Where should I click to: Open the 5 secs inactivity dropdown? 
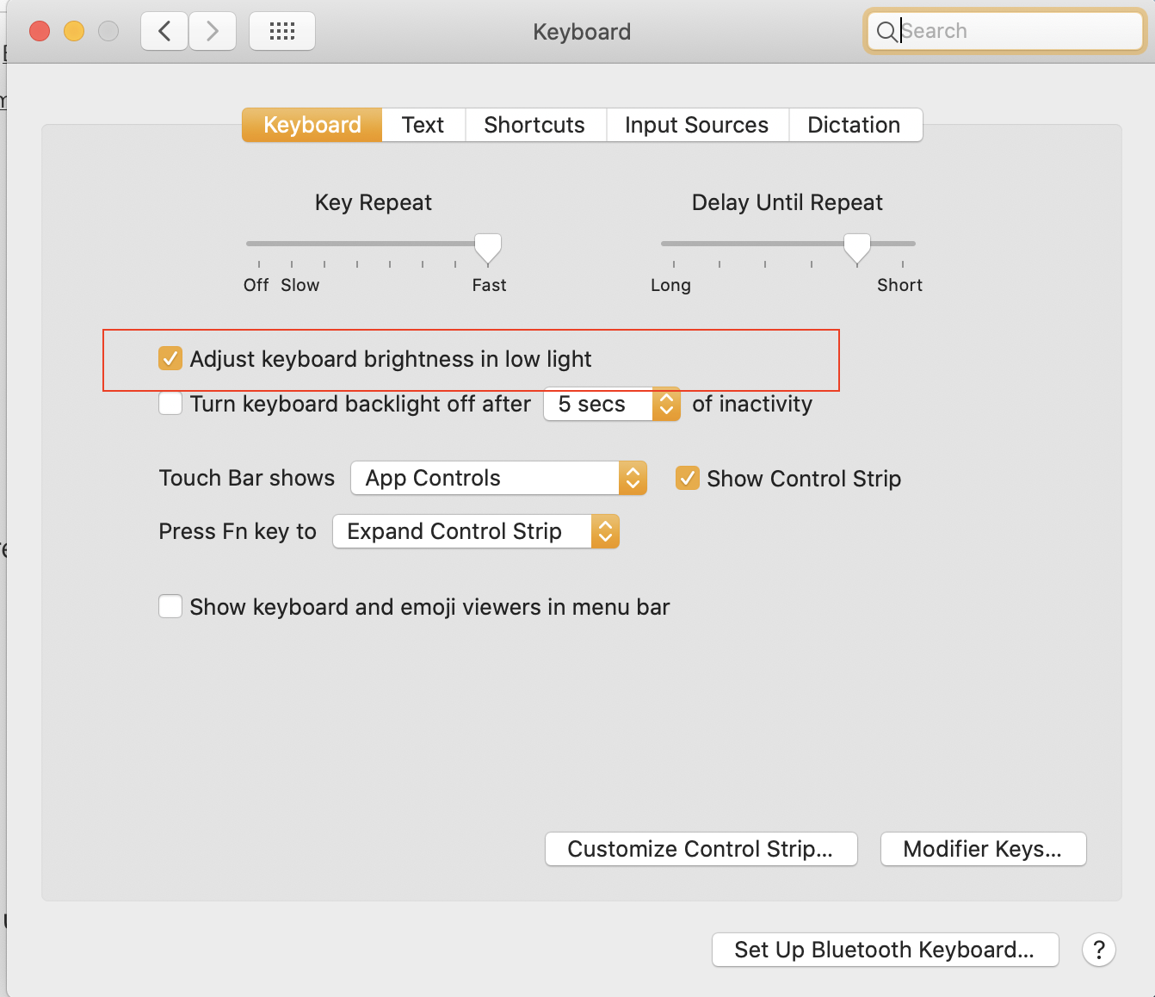[612, 404]
